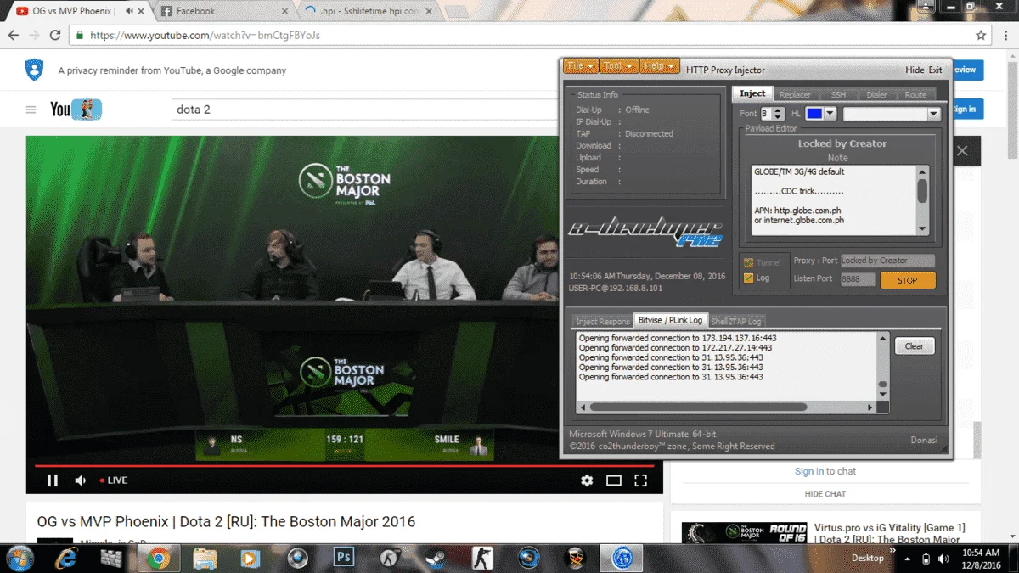Open the empty combo box beside HL
The image size is (1019, 573).
892,114
